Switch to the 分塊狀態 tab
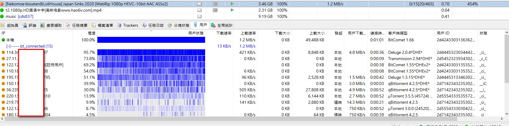This screenshot has height=126, width=509. click(179, 25)
